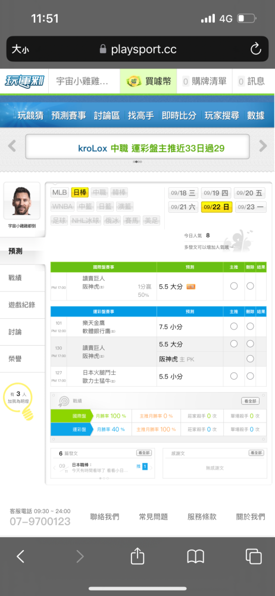Select 刪除 radio for 阪神虎 主 PK

(250, 358)
